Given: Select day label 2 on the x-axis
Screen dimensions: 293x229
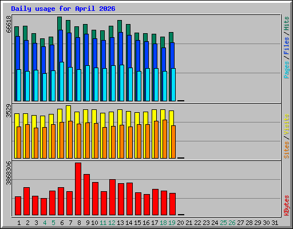Looking at the screenshot, I should [x=27, y=223].
